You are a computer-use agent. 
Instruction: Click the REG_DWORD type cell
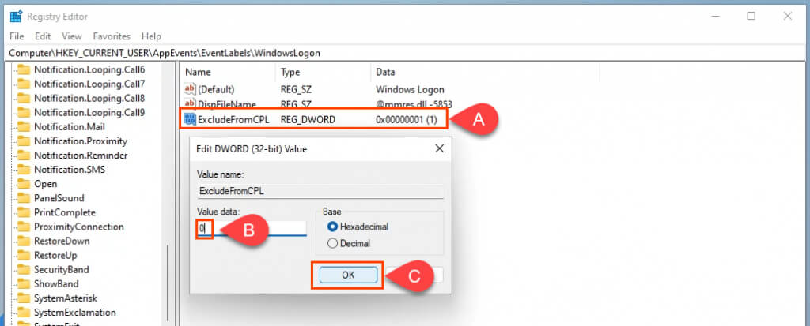coord(308,120)
